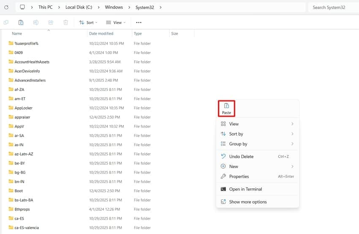Select the AcerDeviceInfo folder icon
Screen dimensions: 359x234
point(11,71)
